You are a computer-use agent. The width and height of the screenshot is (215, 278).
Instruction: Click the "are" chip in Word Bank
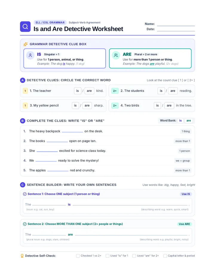point(188,121)
